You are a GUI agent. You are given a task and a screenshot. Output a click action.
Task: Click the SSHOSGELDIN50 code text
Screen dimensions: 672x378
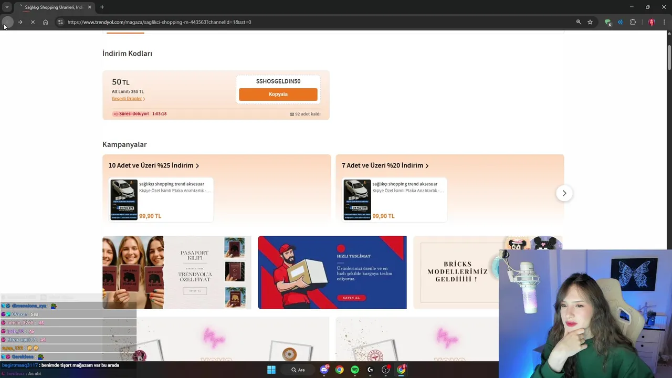point(278,81)
